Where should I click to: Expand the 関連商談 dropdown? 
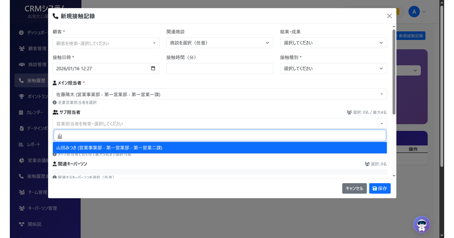pos(219,43)
